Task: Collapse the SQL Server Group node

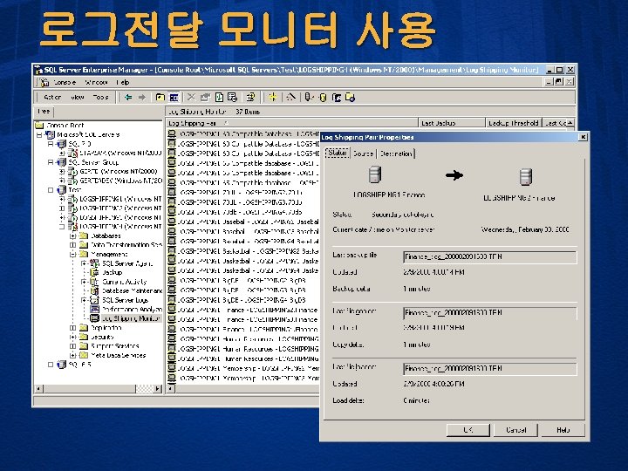Action: coord(51,162)
